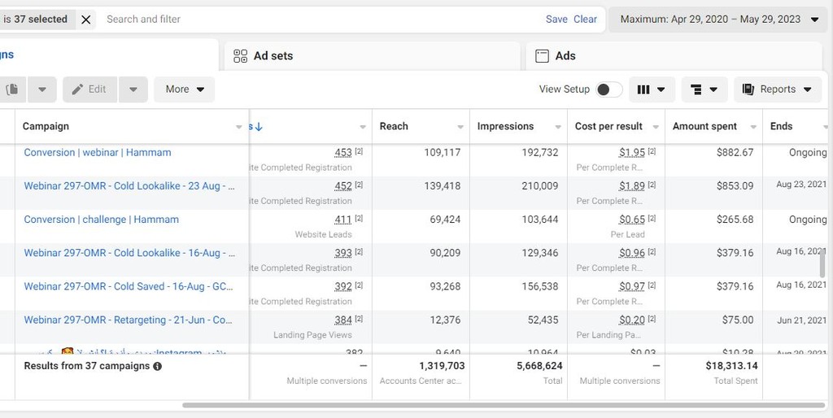833x418 pixels.
Task: Click the Clear filter link
Action: (x=585, y=20)
